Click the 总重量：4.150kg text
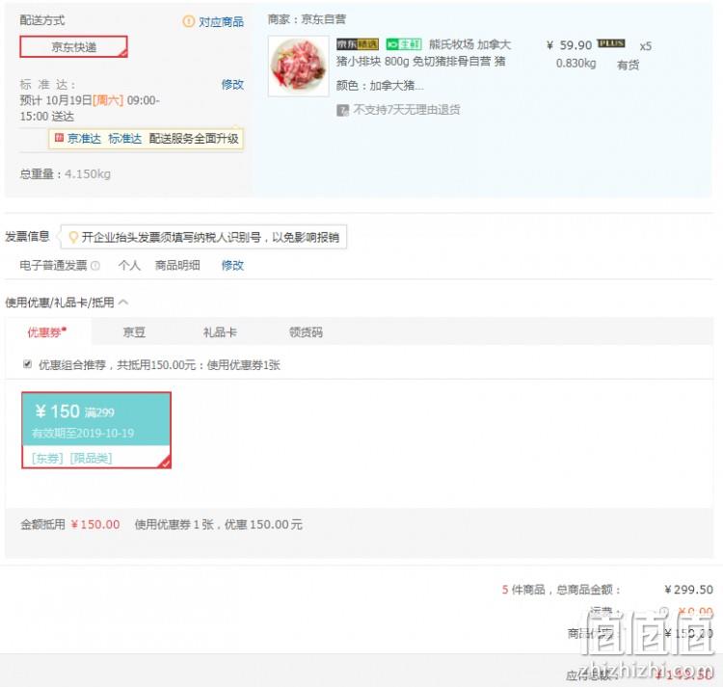The image size is (723, 687). (65, 174)
